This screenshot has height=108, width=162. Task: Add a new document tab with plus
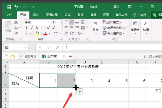click(x=70, y=56)
